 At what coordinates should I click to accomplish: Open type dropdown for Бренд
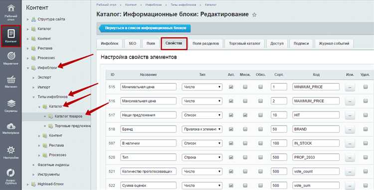pyautogui.click(x=202, y=129)
